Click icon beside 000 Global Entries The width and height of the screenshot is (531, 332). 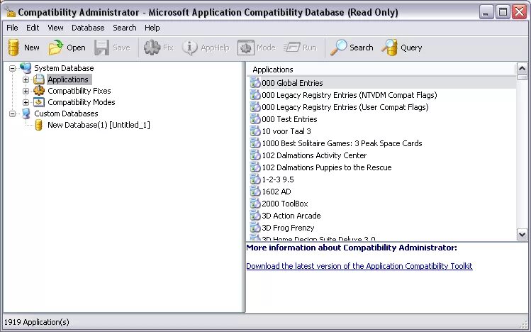pyautogui.click(x=255, y=83)
